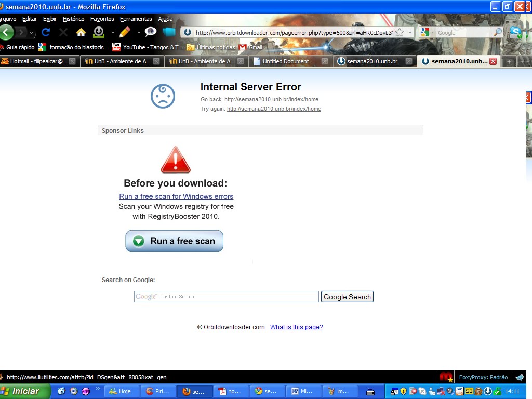This screenshot has width=532, height=399.
Task: Open the Exibir menu
Action: [x=49, y=19]
